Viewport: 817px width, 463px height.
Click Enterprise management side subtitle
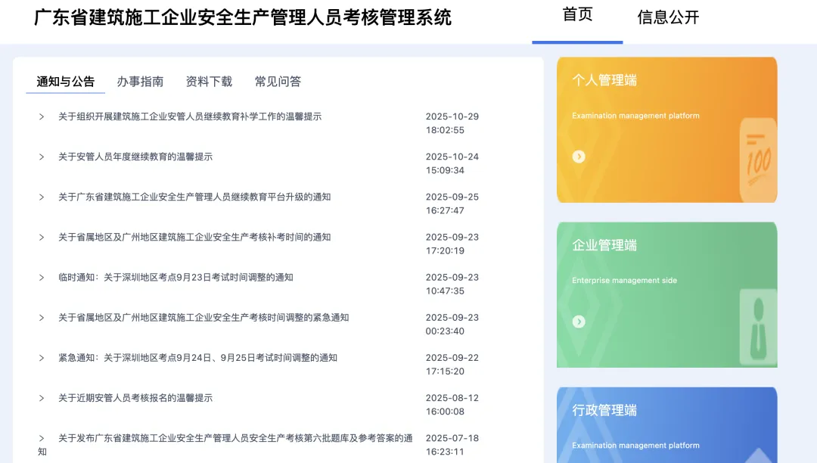[x=624, y=280]
